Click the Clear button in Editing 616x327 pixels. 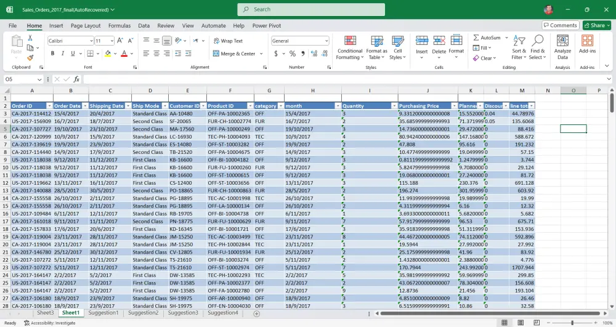pyautogui.click(x=484, y=58)
